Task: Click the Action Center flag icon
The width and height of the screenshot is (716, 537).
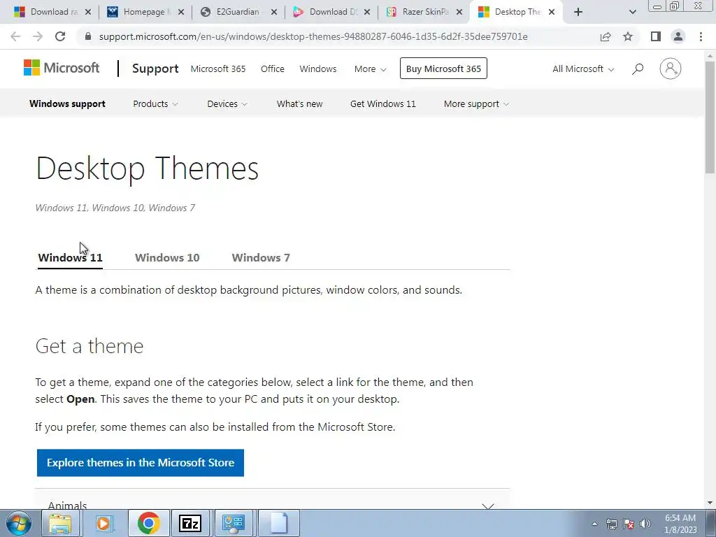Action: [x=629, y=524]
